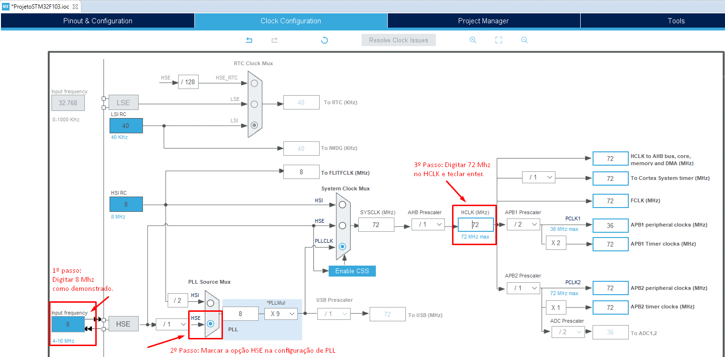The width and height of the screenshot is (725, 357).
Task: Click the undo arrow in clock toolbar
Action: (x=249, y=40)
